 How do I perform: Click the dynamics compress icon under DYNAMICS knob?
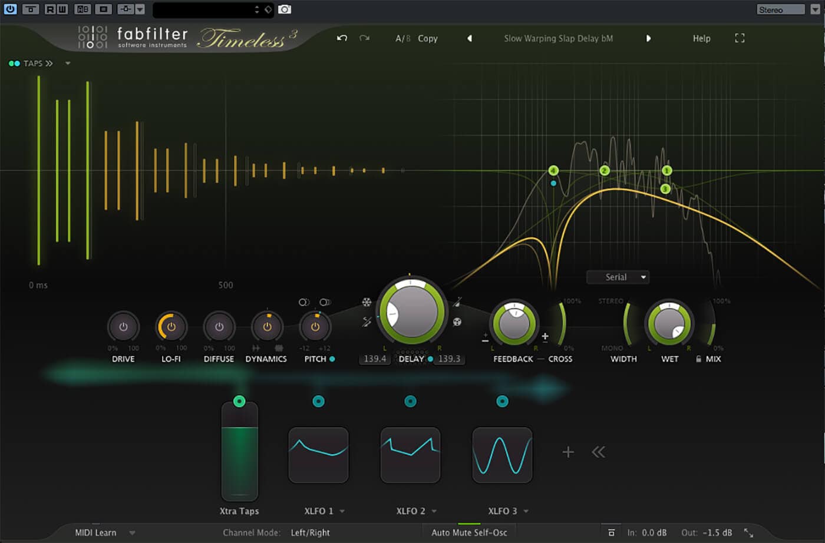point(279,348)
